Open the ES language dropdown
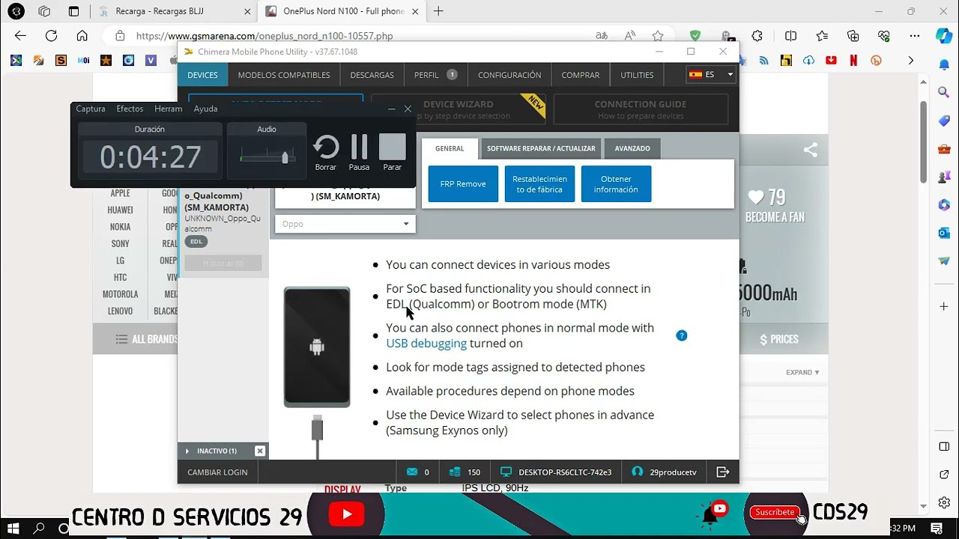The width and height of the screenshot is (959, 539). (710, 75)
